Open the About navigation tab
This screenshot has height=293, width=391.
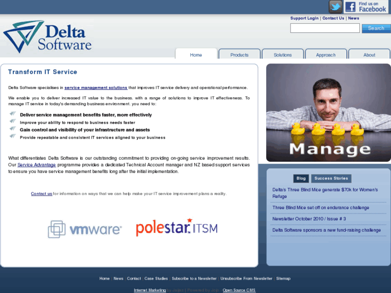pyautogui.click(x=369, y=55)
